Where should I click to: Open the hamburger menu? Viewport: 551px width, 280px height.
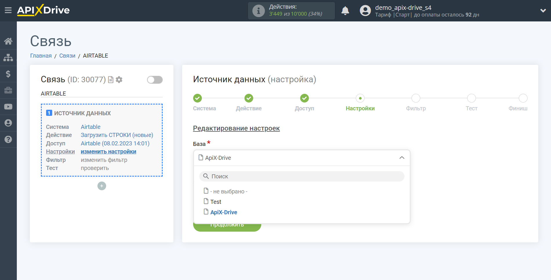click(8, 10)
